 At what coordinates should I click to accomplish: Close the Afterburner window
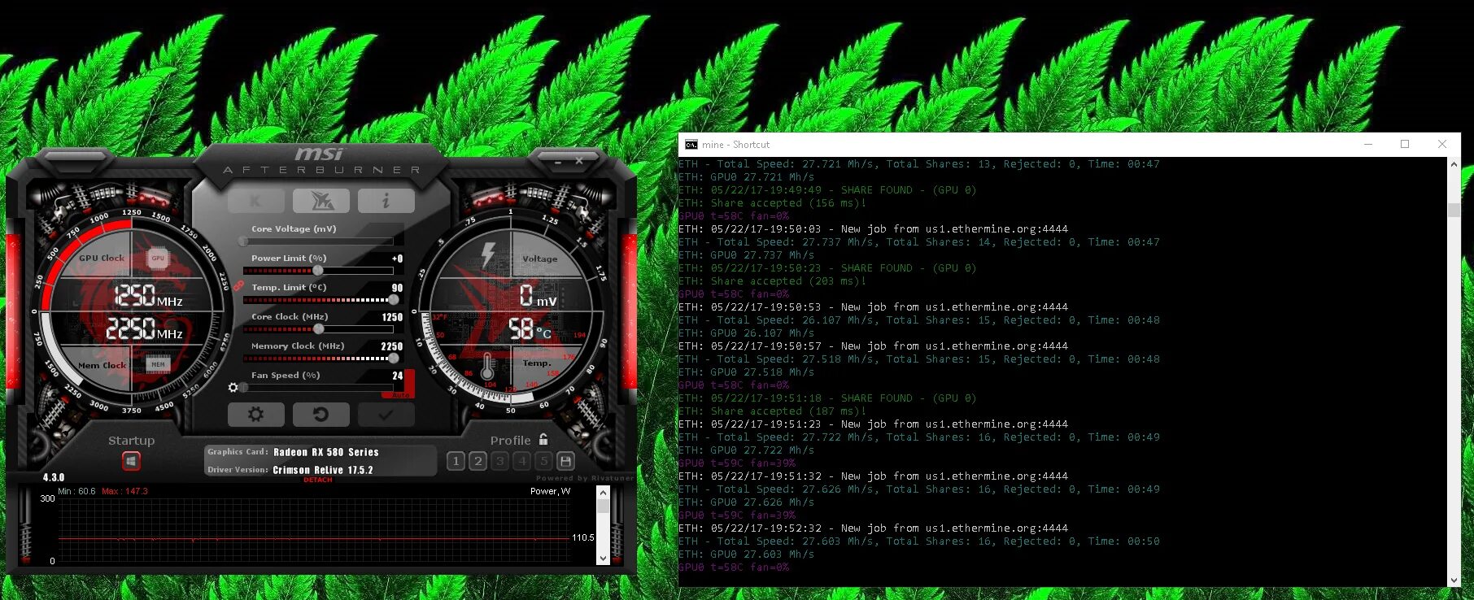(x=579, y=161)
